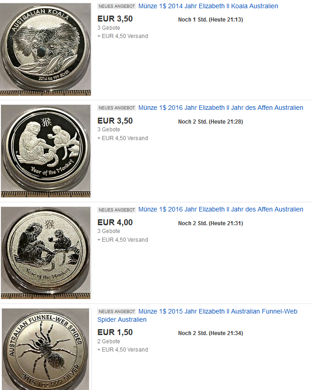Click the EUR 4,00 price of monkey coin
This screenshot has height=390, width=312.
point(115,222)
